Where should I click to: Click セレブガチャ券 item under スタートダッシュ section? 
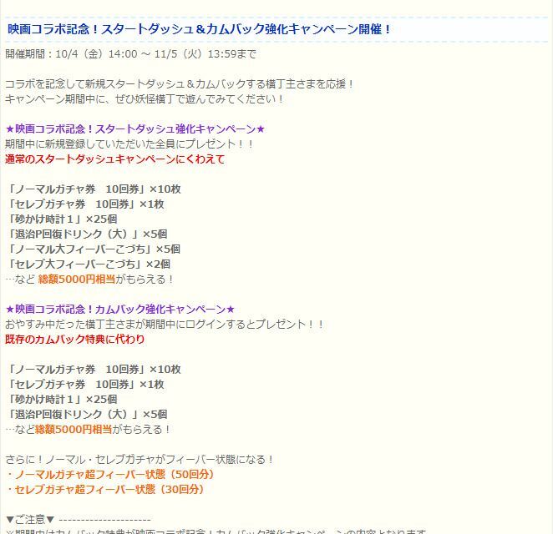(84, 204)
